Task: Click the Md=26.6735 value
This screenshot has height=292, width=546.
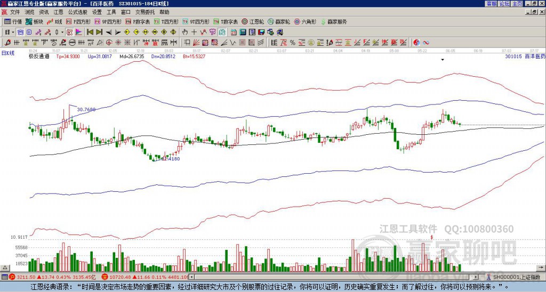Action: [x=132, y=56]
